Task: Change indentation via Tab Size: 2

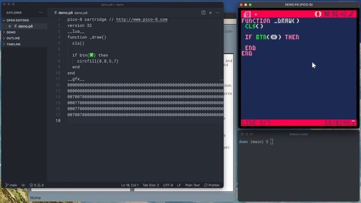Action: pos(151,185)
